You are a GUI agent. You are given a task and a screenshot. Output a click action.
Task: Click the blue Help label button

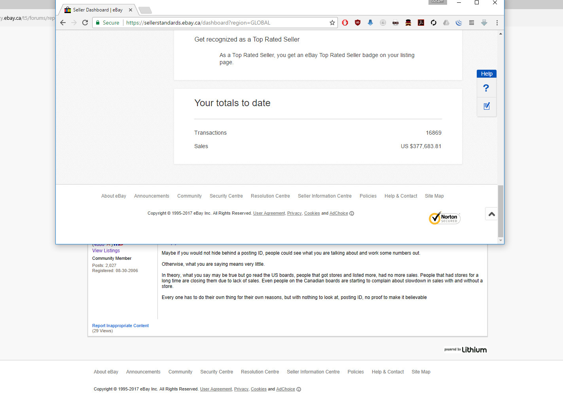487,74
